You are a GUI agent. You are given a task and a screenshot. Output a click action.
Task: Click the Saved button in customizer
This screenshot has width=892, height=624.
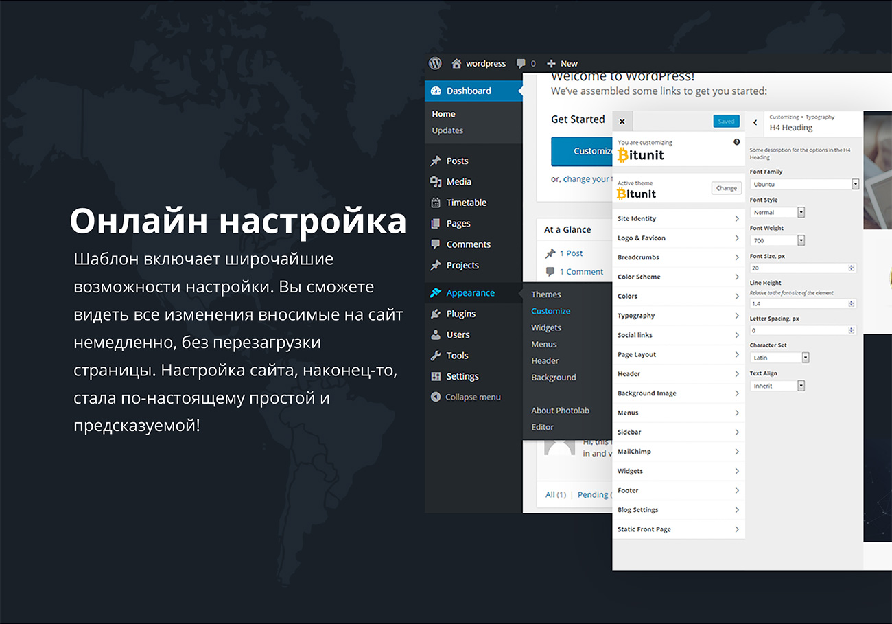coord(726,122)
